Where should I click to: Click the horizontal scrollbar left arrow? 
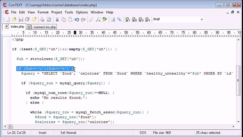5,126
